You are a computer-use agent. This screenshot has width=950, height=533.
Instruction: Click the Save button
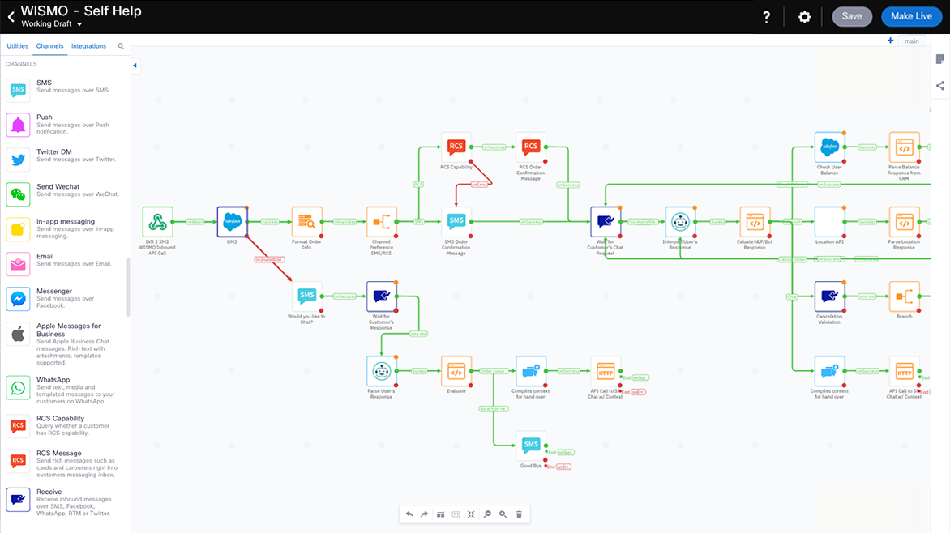tap(852, 17)
